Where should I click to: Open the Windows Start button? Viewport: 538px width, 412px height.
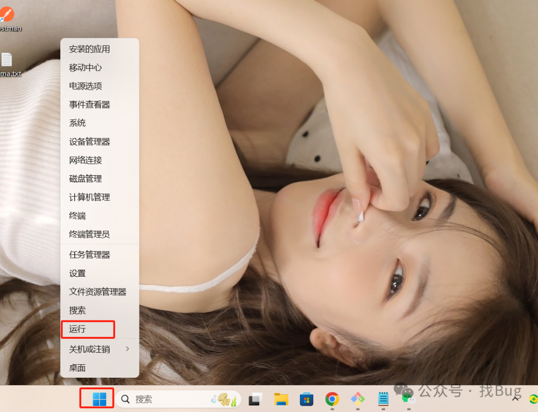100,399
